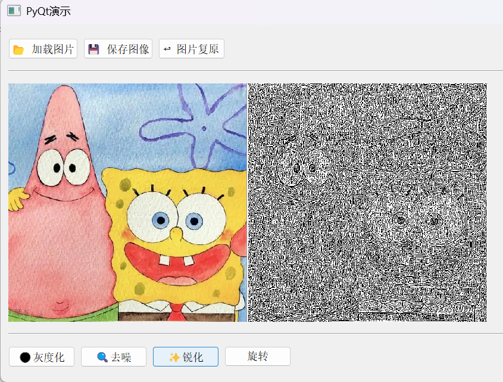Click the magnifier icon on 去噪
Viewport: 503px width, 382px height.
102,357
